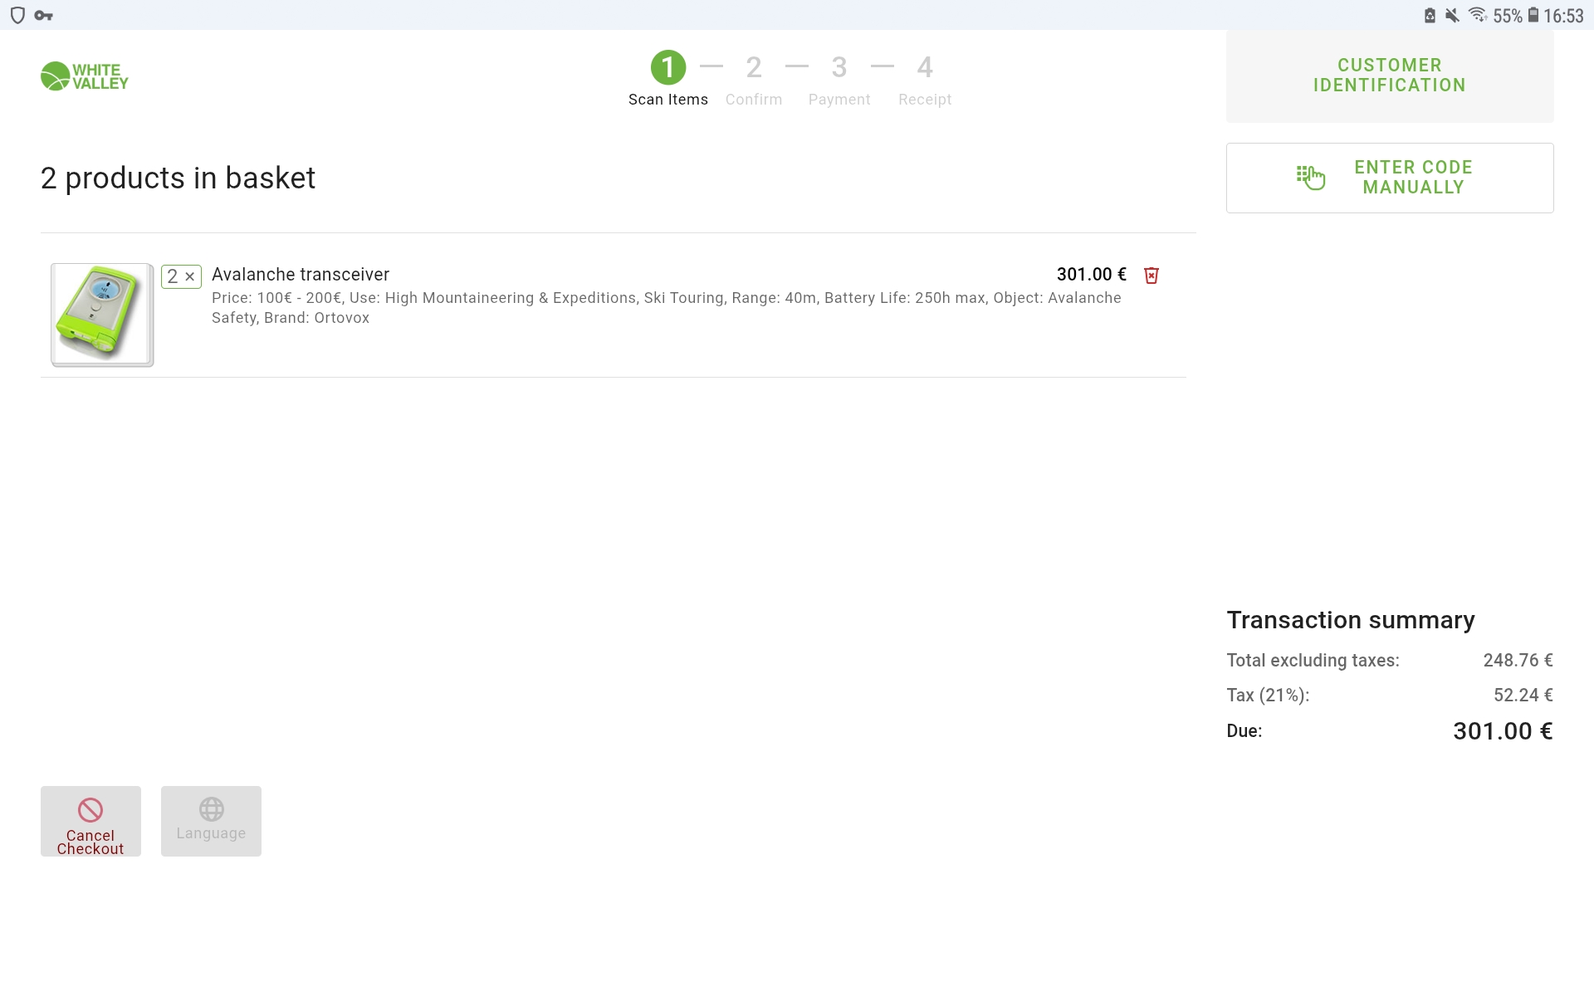Tap the battery status indicator

(1533, 15)
